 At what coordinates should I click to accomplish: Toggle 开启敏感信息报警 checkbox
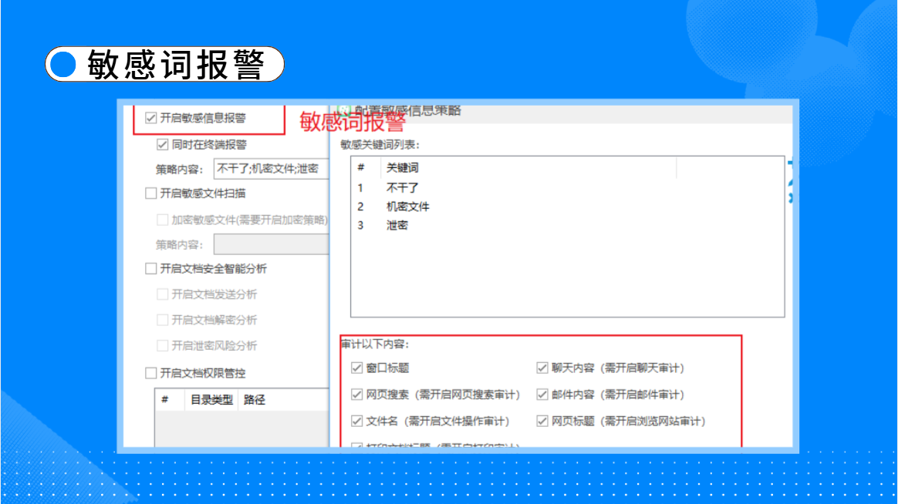tap(151, 118)
